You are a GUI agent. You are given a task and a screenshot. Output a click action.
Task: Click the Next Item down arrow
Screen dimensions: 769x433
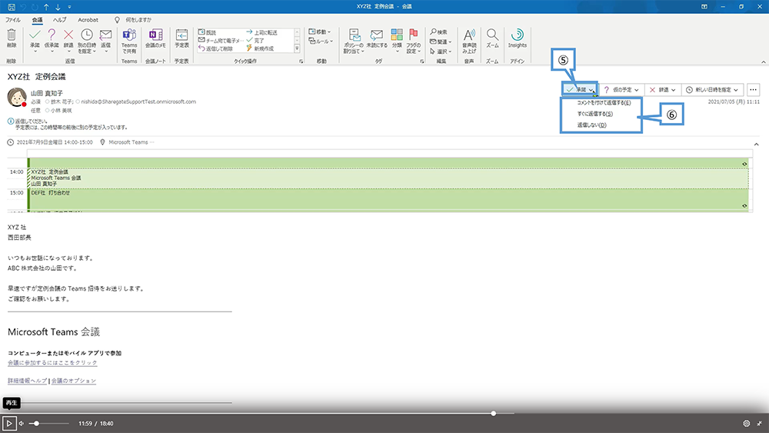pyautogui.click(x=58, y=7)
